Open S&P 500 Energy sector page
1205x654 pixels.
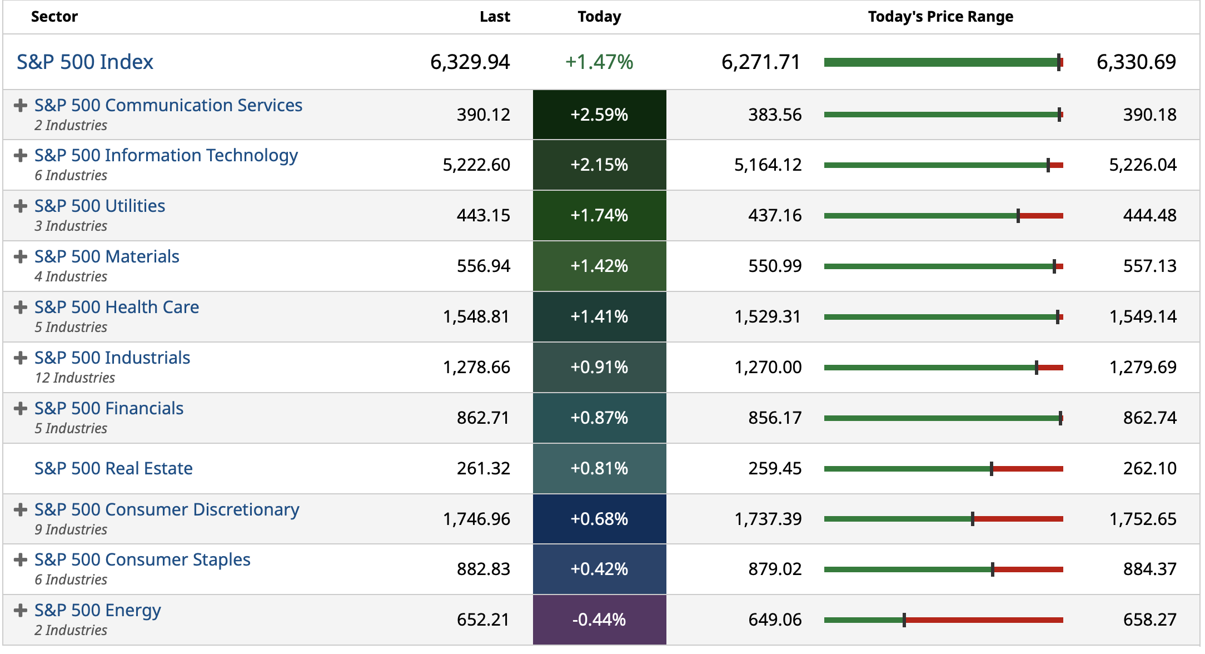[x=98, y=610]
